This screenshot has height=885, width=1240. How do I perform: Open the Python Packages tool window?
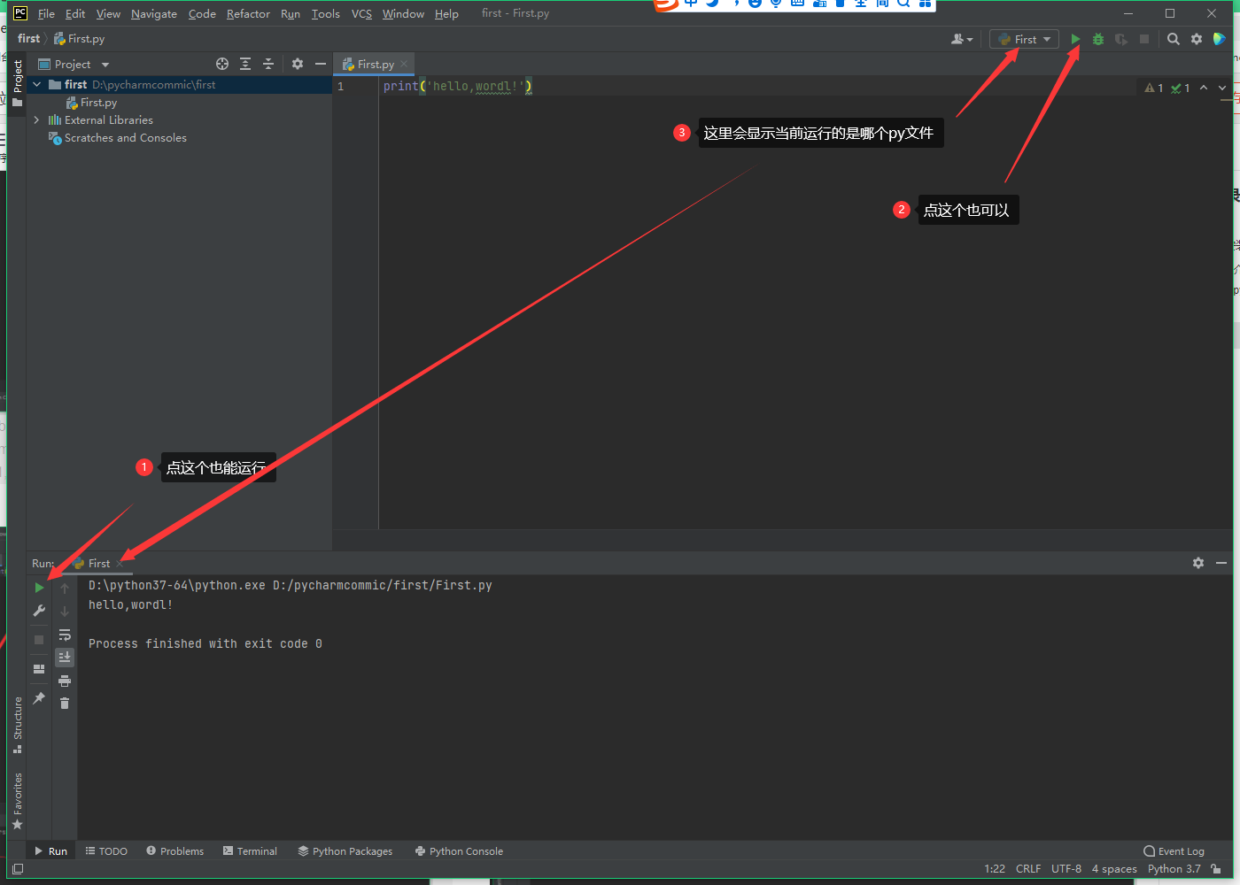[x=345, y=851]
